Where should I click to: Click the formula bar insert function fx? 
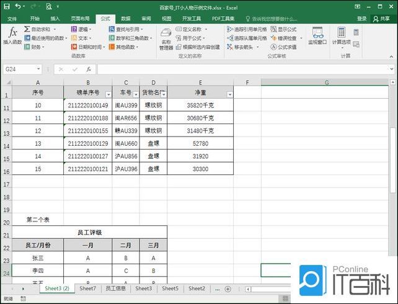point(89,69)
